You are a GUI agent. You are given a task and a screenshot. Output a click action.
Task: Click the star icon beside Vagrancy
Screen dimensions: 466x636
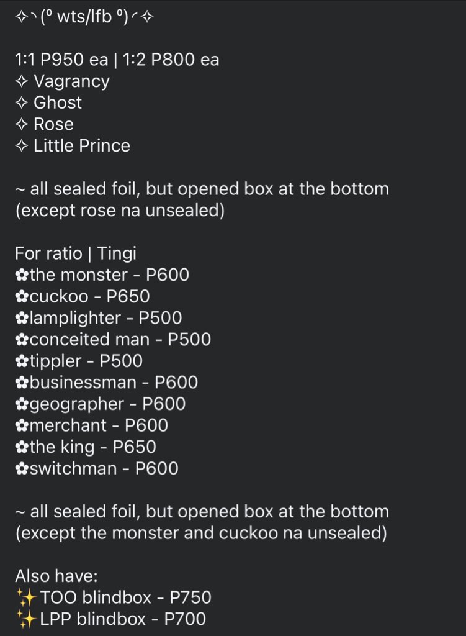pyautogui.click(x=22, y=81)
